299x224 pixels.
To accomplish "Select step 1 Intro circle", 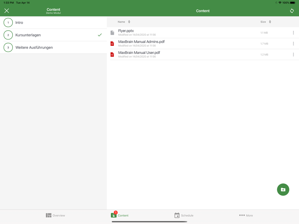I will point(8,23).
